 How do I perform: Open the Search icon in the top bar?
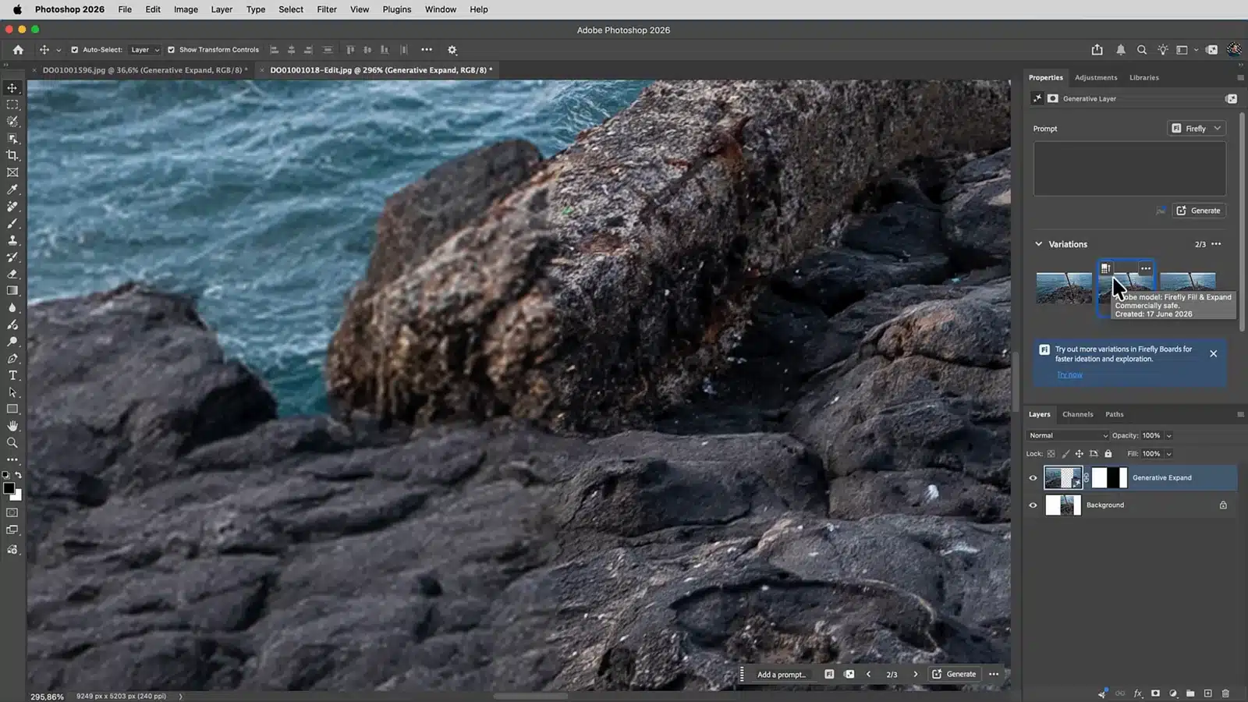tap(1142, 50)
